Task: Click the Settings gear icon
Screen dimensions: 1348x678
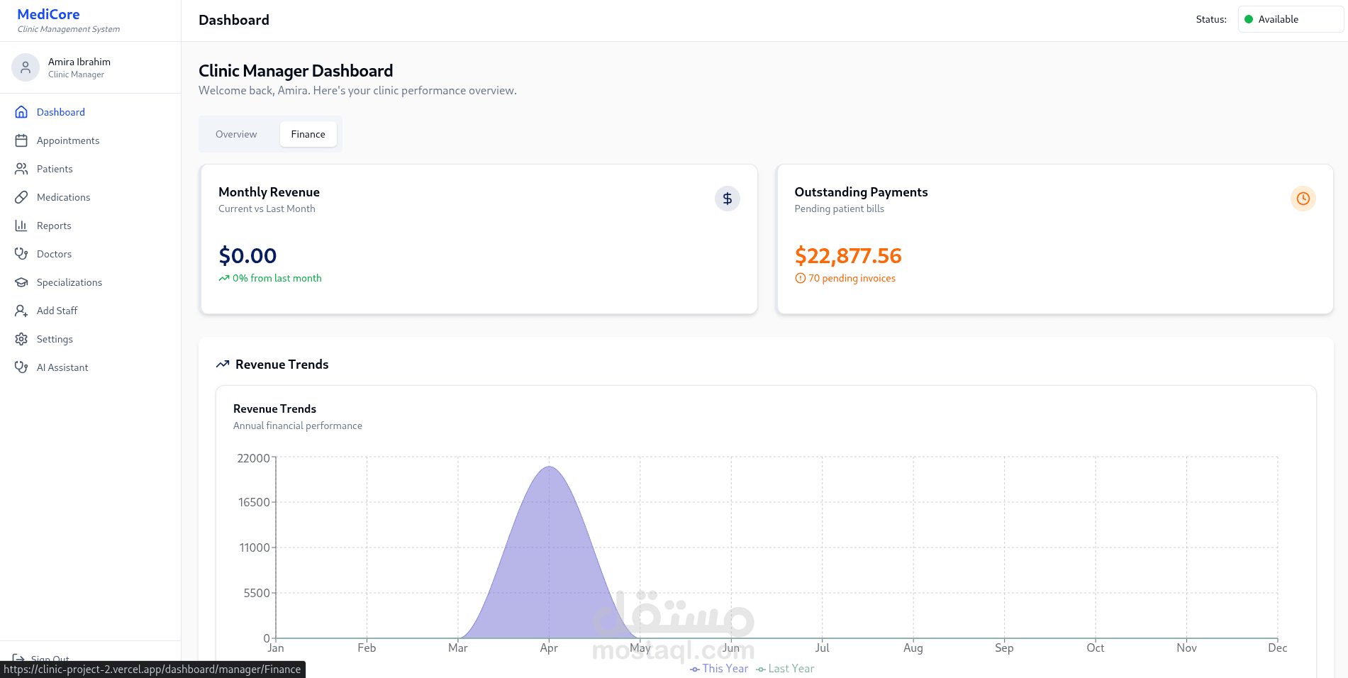Action: 21,339
